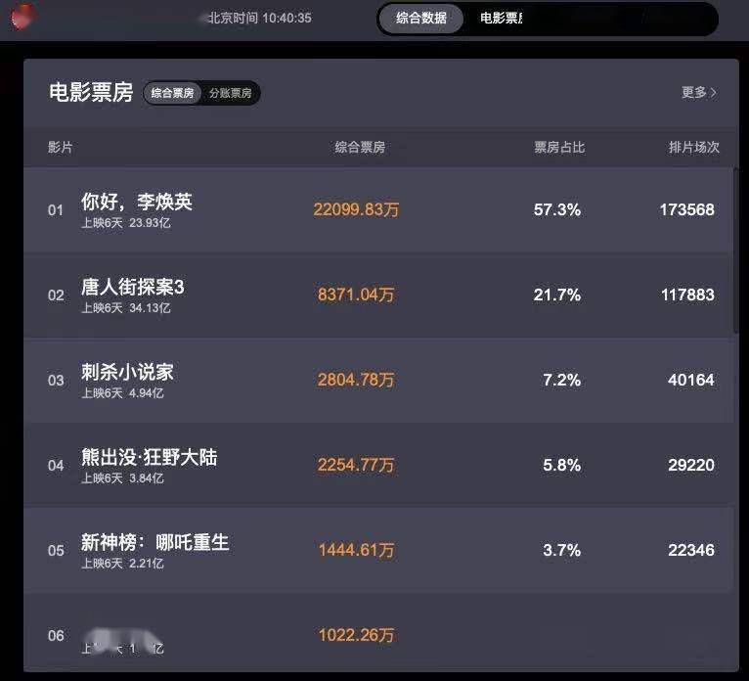
Task: Click the 北京时间 clock display
Action: coord(259,19)
